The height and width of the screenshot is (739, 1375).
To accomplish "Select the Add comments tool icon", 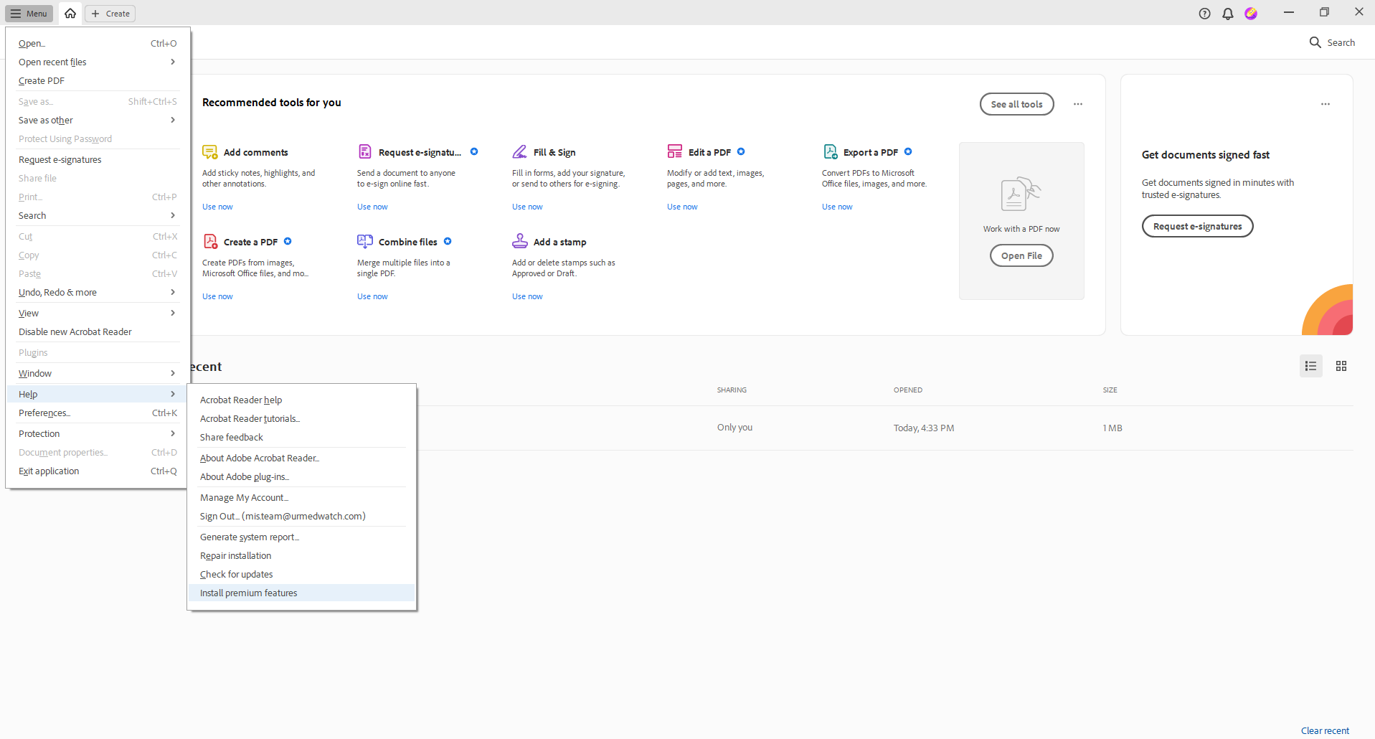I will [209, 151].
